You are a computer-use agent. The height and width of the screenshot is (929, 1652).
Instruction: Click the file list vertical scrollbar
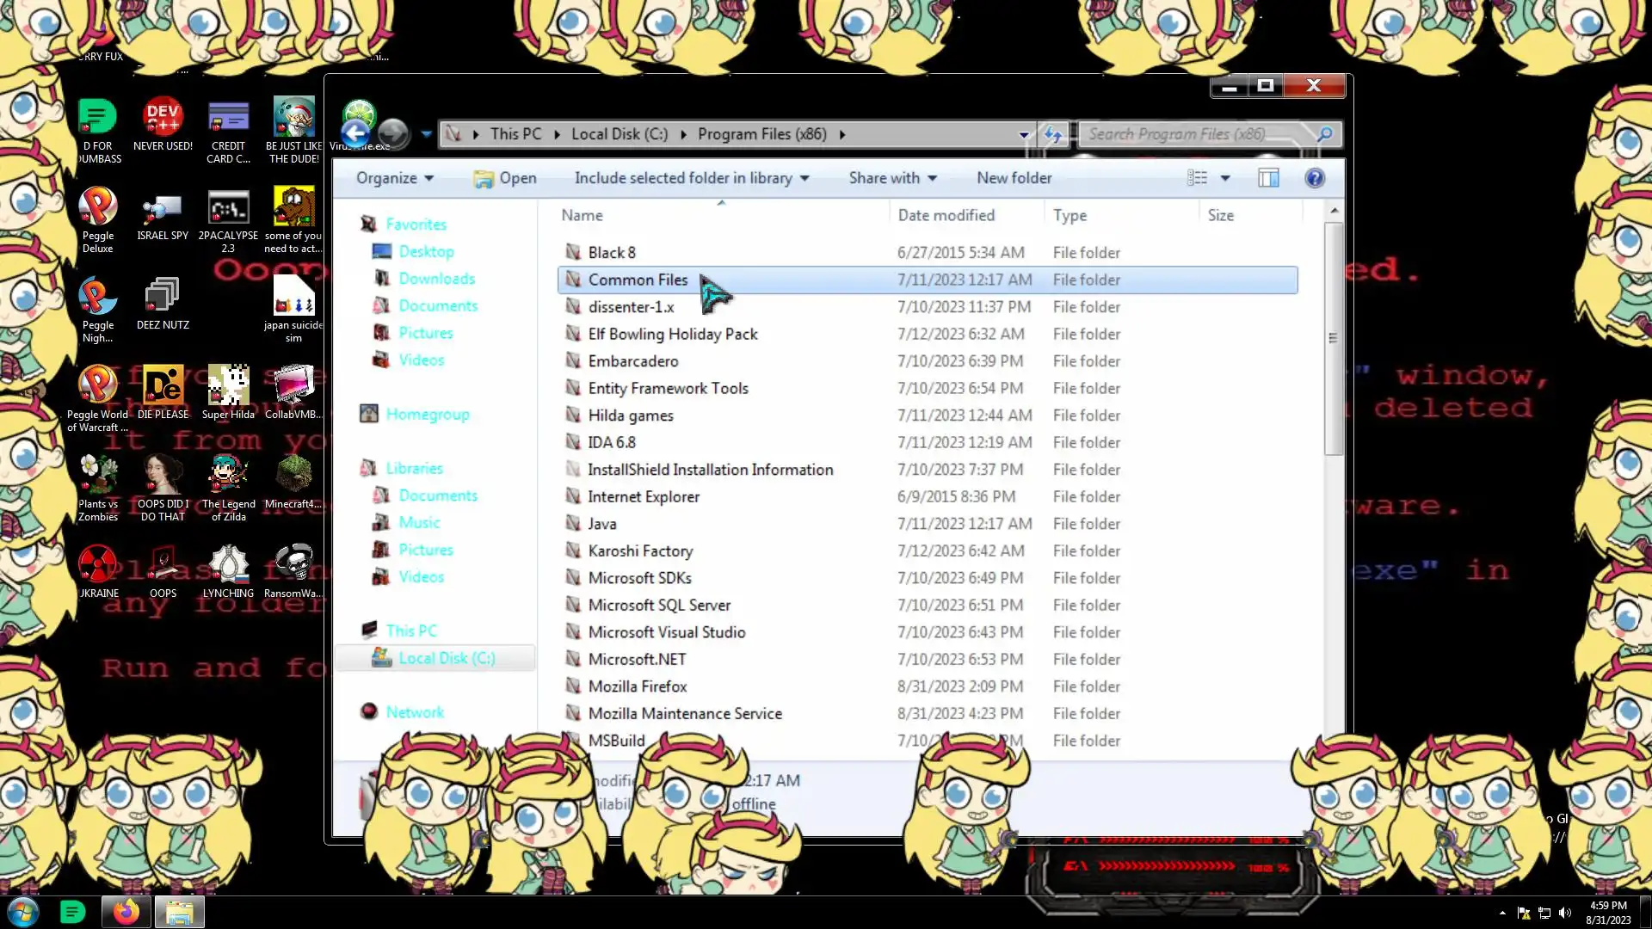tap(1333, 339)
